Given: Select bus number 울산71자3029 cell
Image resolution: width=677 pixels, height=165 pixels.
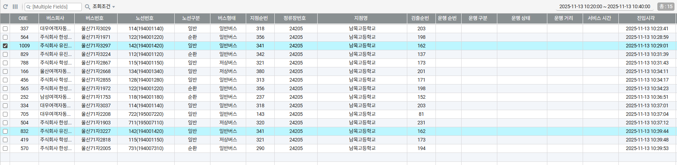Looking at the screenshot, I should point(96,29).
